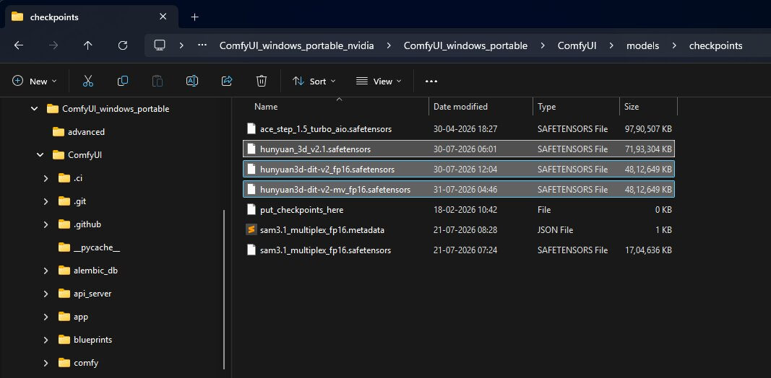
Task: Open chevron after ComfyUI in address bar
Action: [612, 45]
